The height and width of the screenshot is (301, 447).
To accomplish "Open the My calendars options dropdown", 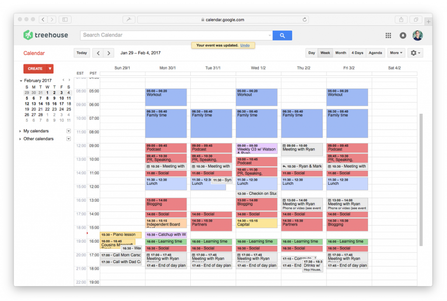I will click(69, 131).
